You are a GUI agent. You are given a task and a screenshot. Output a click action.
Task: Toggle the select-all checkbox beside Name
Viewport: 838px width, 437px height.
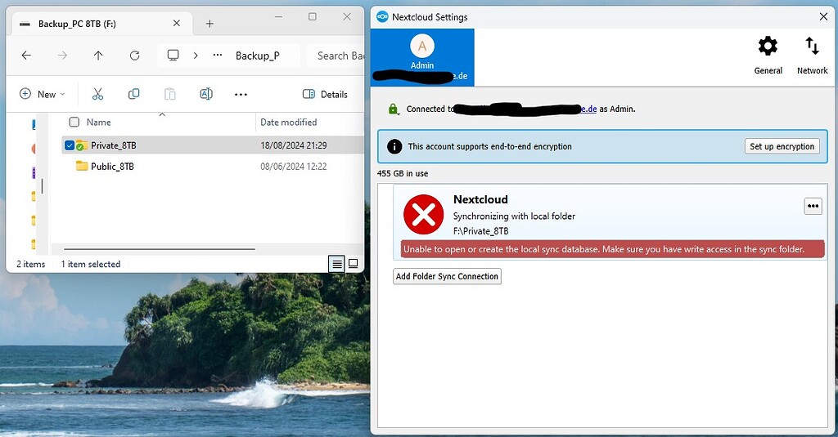click(x=74, y=123)
